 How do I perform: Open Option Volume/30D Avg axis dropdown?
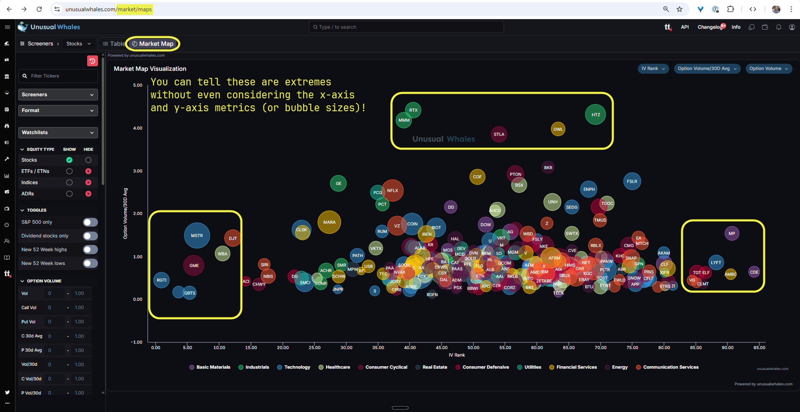pos(707,69)
